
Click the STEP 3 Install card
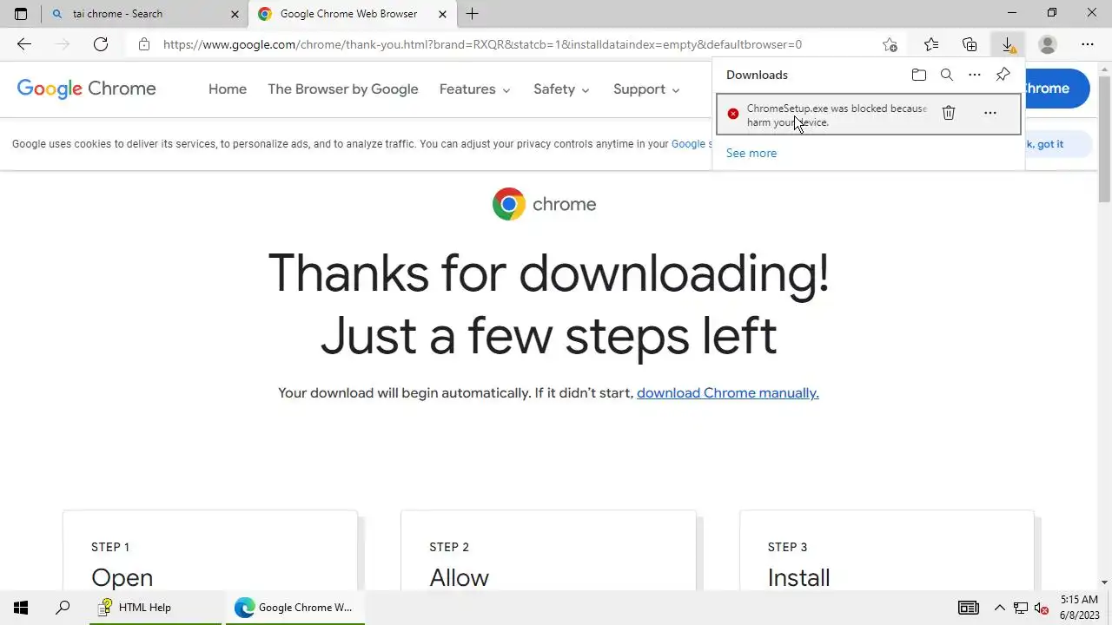point(887,551)
